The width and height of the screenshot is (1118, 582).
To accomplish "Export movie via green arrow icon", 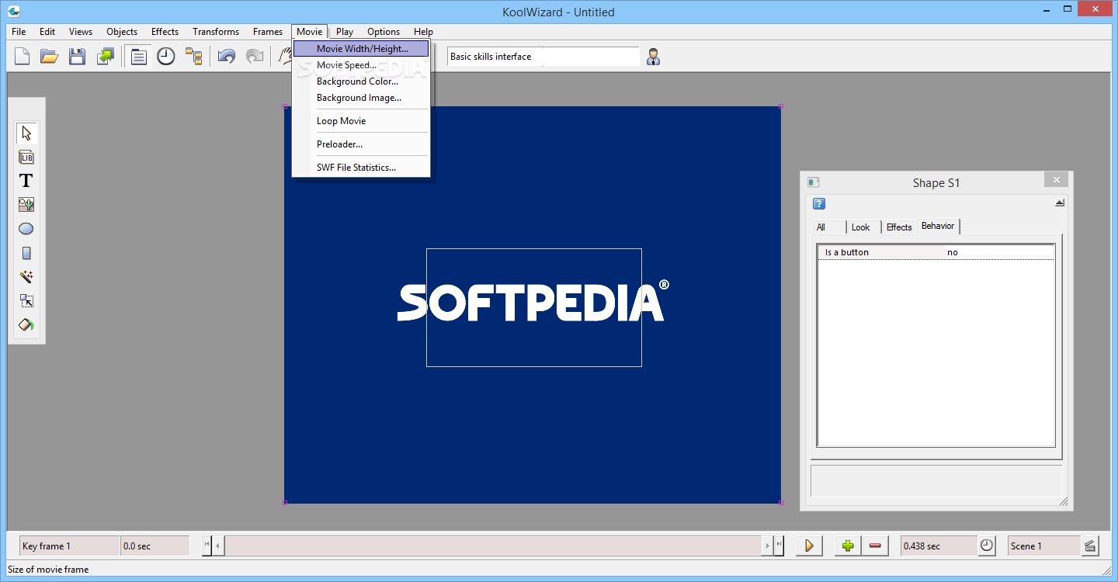I will [105, 56].
